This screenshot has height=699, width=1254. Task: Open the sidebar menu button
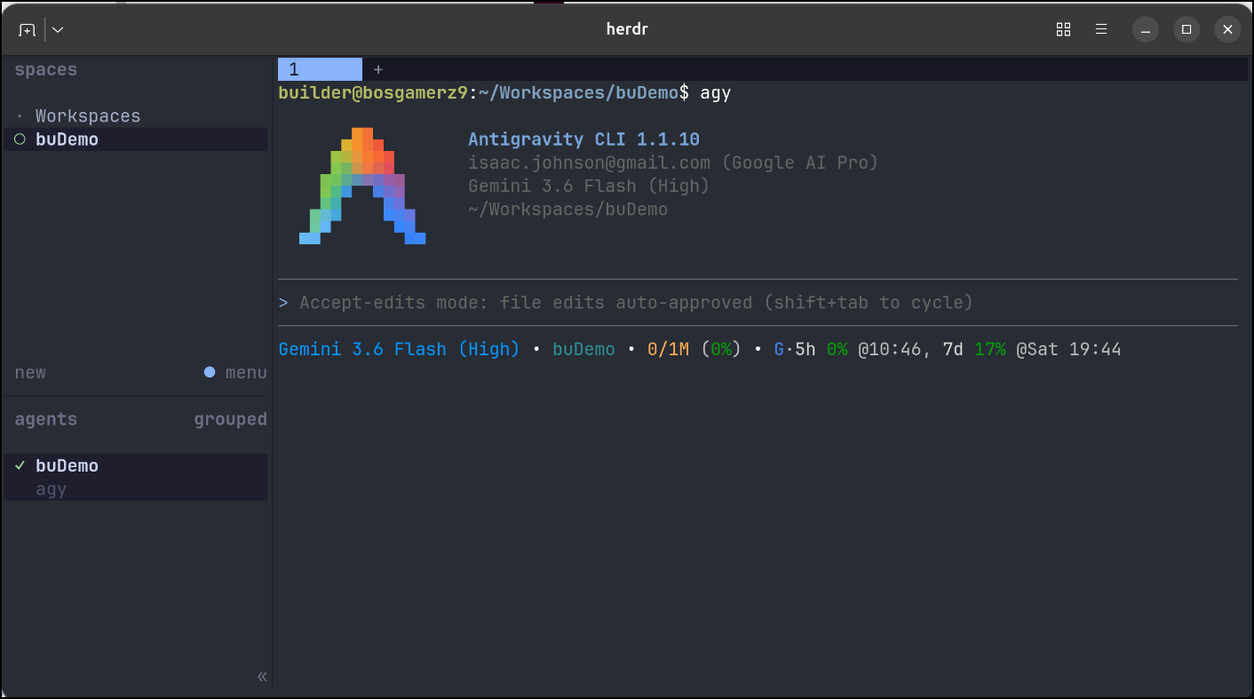pyautogui.click(x=246, y=373)
